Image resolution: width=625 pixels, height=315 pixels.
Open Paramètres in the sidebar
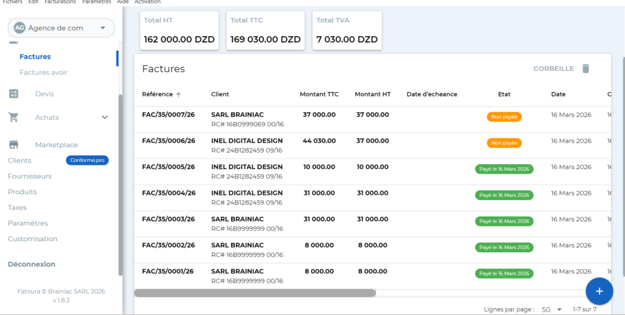[x=28, y=223]
